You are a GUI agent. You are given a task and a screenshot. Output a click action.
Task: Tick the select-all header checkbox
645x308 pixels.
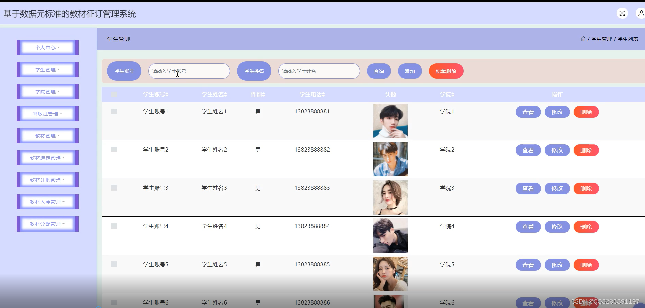coord(114,94)
